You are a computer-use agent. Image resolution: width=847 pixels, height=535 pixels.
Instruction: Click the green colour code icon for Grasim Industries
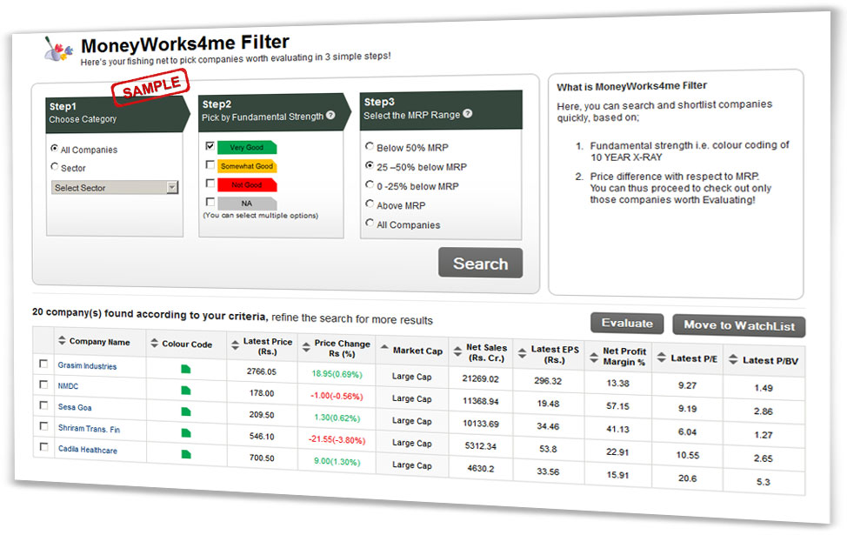pos(185,369)
